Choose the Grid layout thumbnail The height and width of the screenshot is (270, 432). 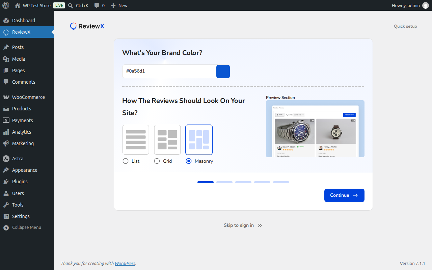pos(167,140)
